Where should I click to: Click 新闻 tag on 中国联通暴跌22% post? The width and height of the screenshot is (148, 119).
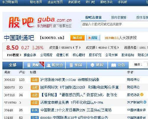pyautogui.click(x=35, y=110)
